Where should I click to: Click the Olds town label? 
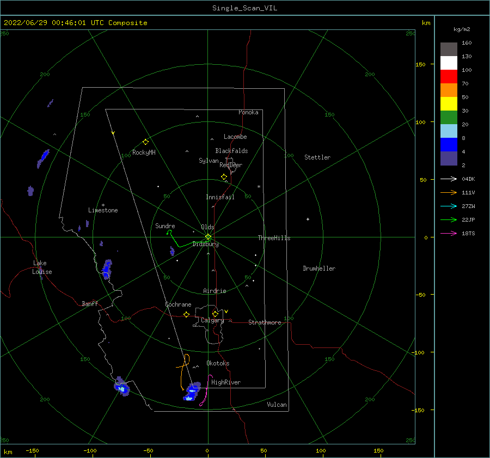[x=207, y=227]
